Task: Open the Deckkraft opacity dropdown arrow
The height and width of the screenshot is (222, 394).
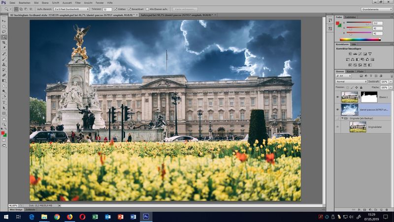Action: tap(391, 81)
